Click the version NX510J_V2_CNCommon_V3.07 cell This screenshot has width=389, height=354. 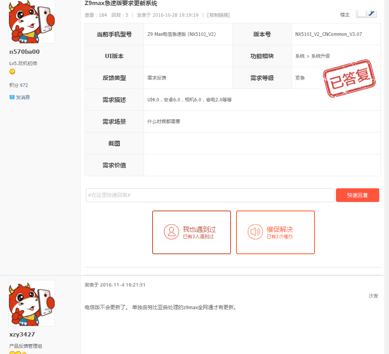pyautogui.click(x=336, y=34)
